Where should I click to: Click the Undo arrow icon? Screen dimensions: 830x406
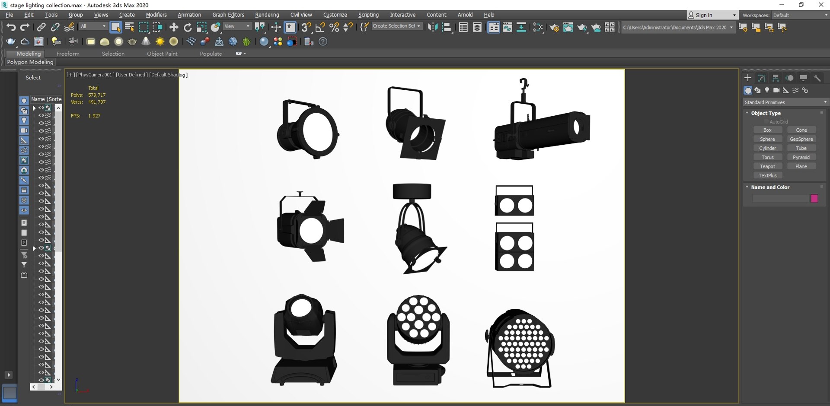click(x=11, y=27)
